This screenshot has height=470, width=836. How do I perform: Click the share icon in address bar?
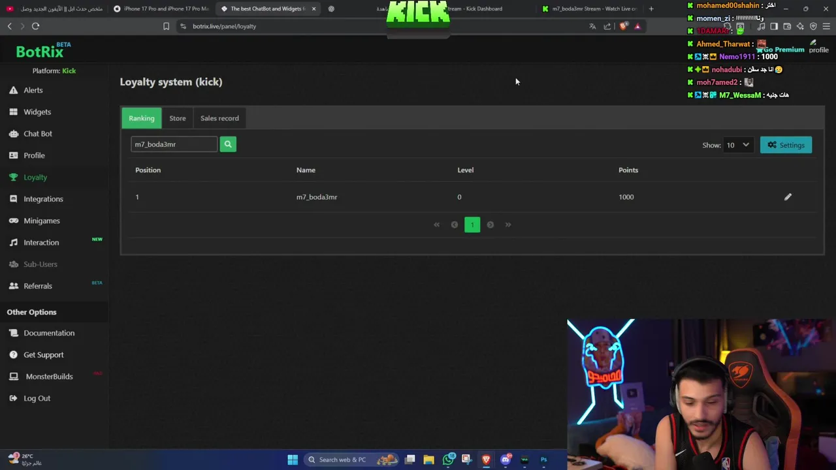pos(607,26)
